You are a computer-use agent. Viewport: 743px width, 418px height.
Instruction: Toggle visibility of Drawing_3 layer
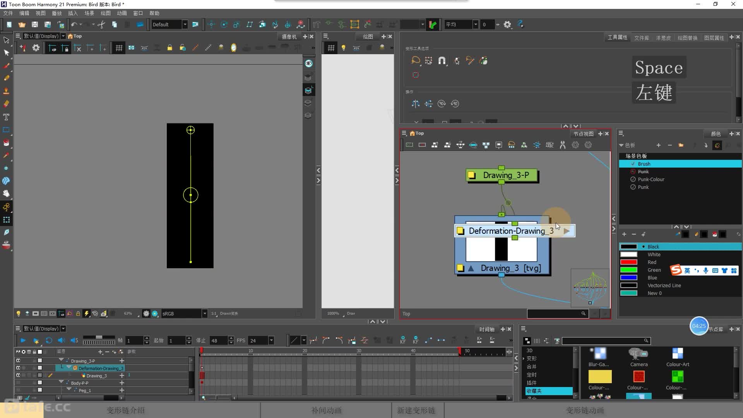[x=18, y=375]
